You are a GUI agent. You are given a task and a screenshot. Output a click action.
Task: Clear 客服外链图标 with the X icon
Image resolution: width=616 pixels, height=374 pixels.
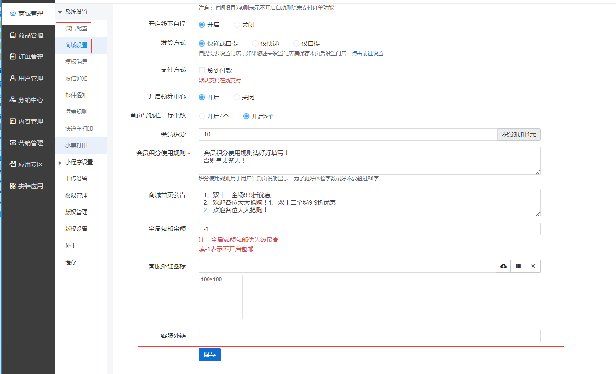(x=533, y=266)
